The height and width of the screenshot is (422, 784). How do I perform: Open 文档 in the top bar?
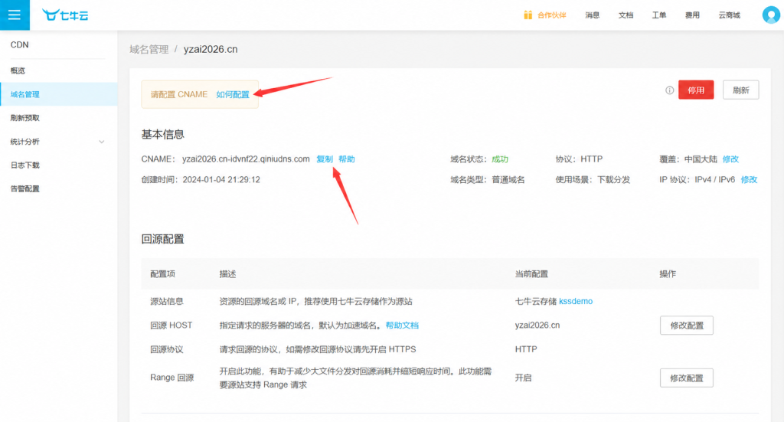[626, 15]
